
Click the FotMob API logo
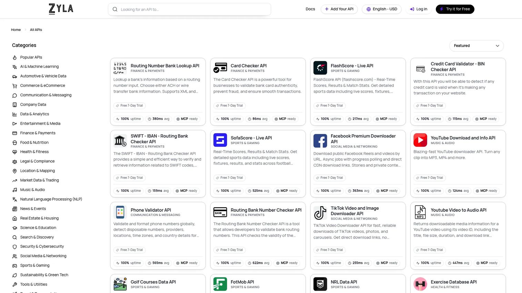[220, 284]
